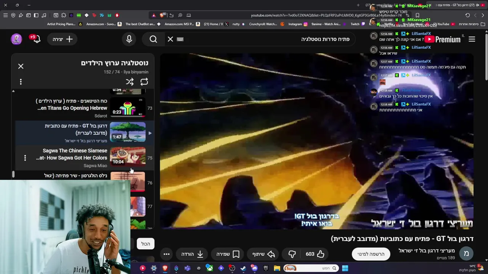Click the video player to pause
The image size is (488, 274).
click(316, 141)
